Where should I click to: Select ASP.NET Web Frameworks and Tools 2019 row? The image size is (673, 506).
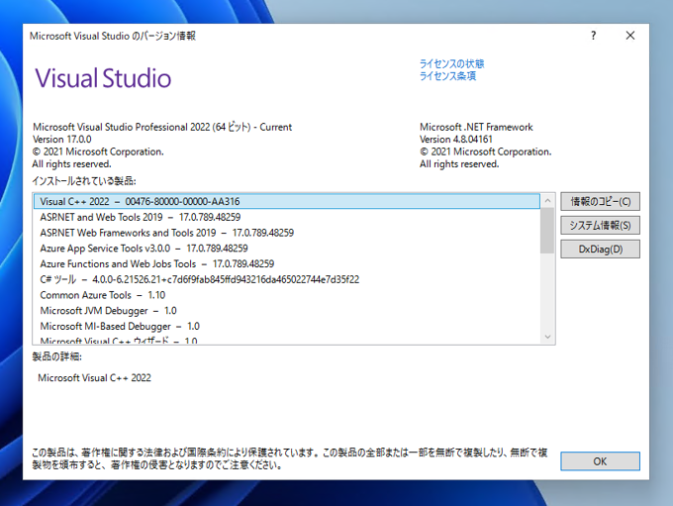pos(287,233)
